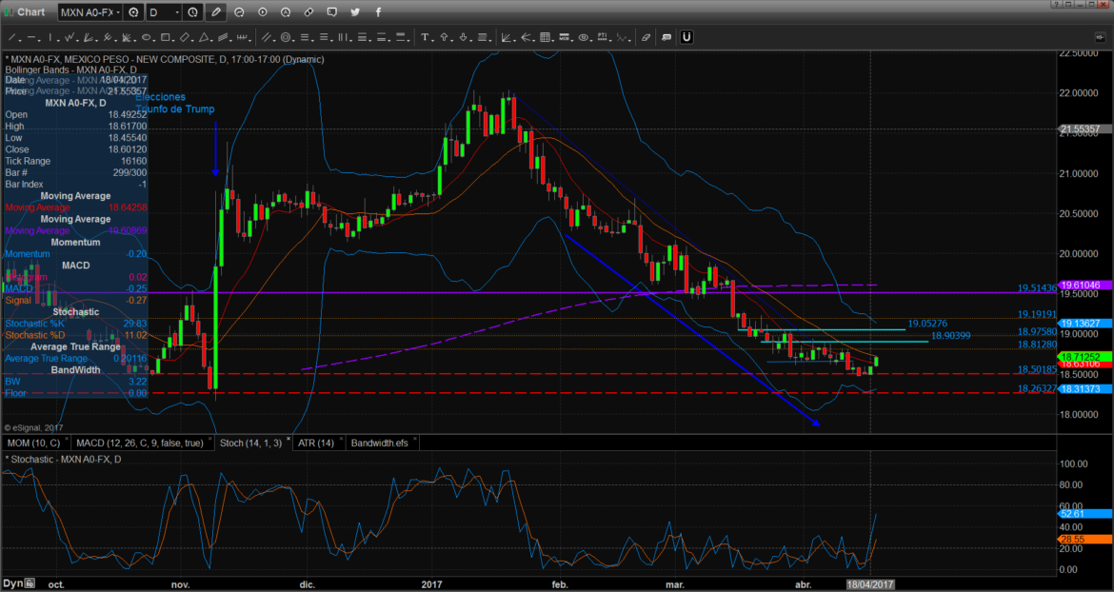
Task: Select the zigzag check-pattern line tool
Action: (x=69, y=37)
